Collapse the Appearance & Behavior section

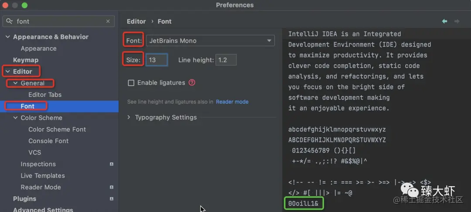7,37
